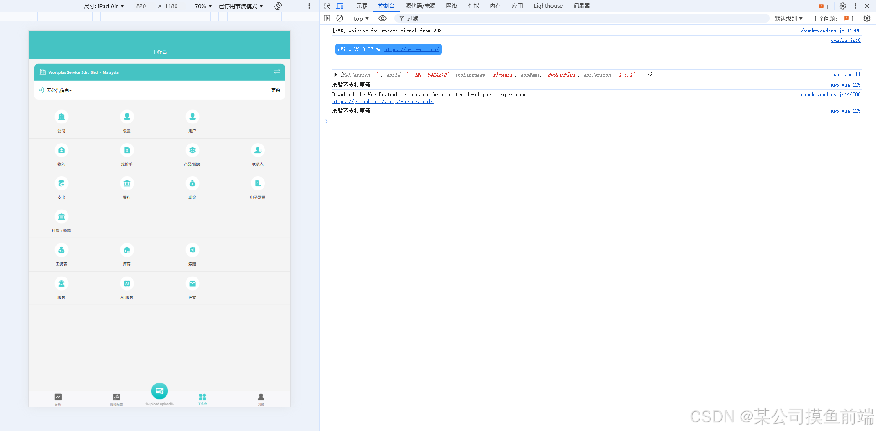Image resolution: width=876 pixels, height=431 pixels.
Task: Open the 报价单 quotation icon
Action: coord(127,150)
